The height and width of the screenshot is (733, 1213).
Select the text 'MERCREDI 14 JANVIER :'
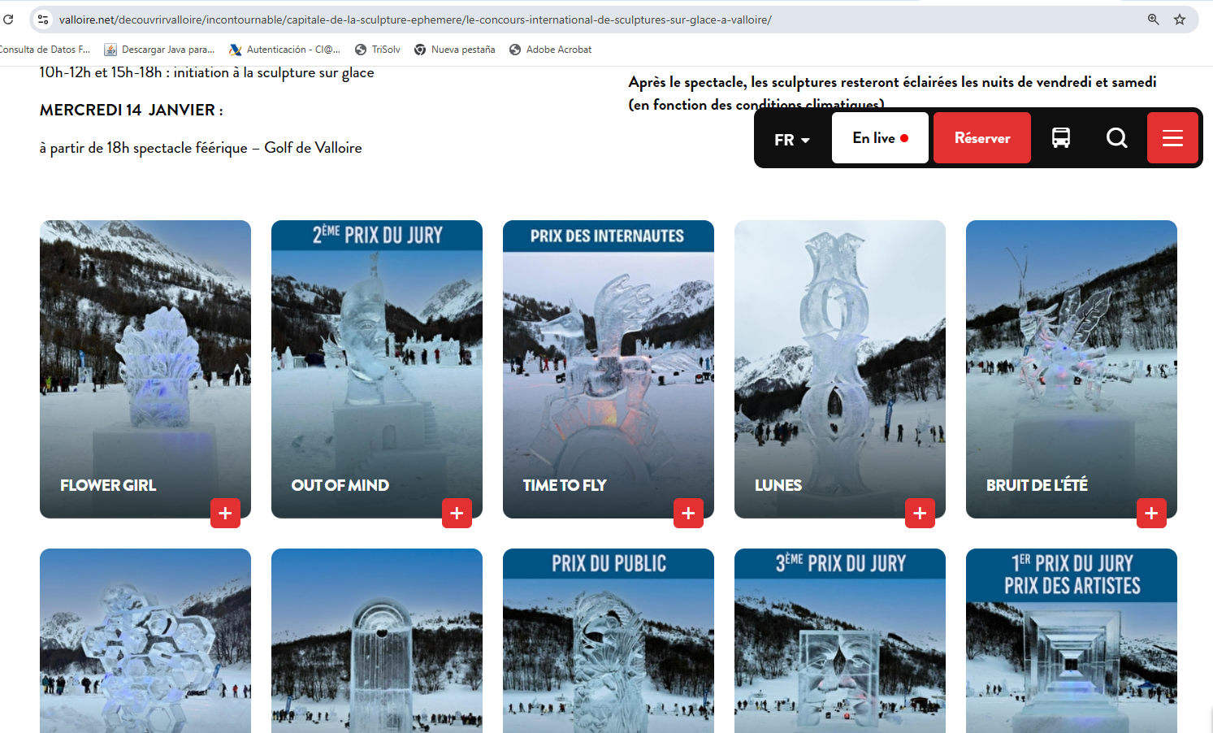(132, 110)
